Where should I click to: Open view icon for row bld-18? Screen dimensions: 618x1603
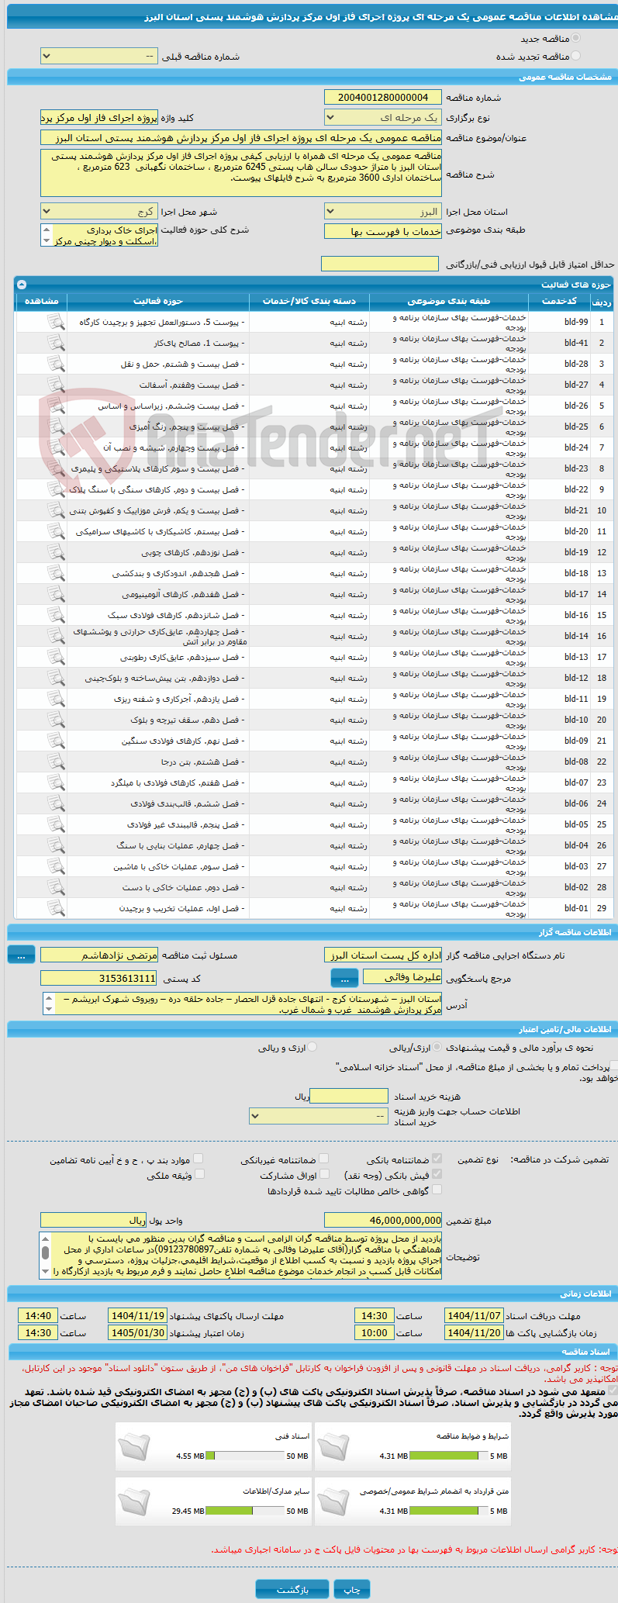56,573
